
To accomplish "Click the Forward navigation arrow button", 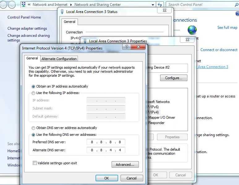I will pyautogui.click(x=12, y=5).
